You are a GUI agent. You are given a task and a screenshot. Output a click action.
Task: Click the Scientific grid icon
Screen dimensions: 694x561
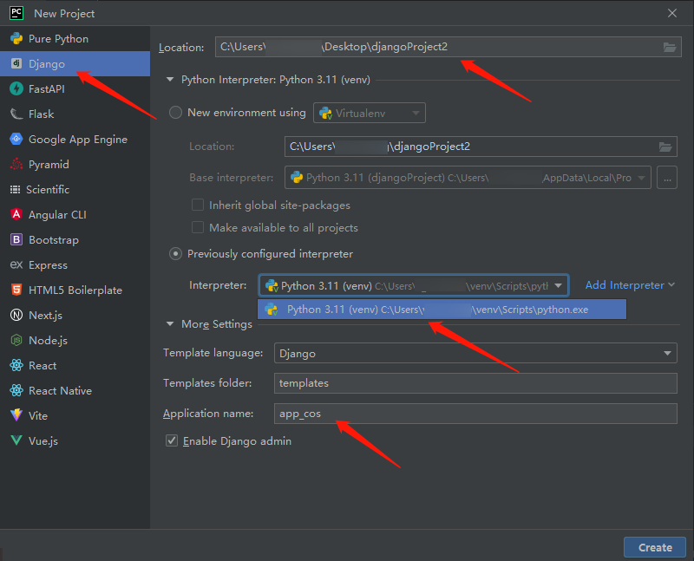point(15,189)
